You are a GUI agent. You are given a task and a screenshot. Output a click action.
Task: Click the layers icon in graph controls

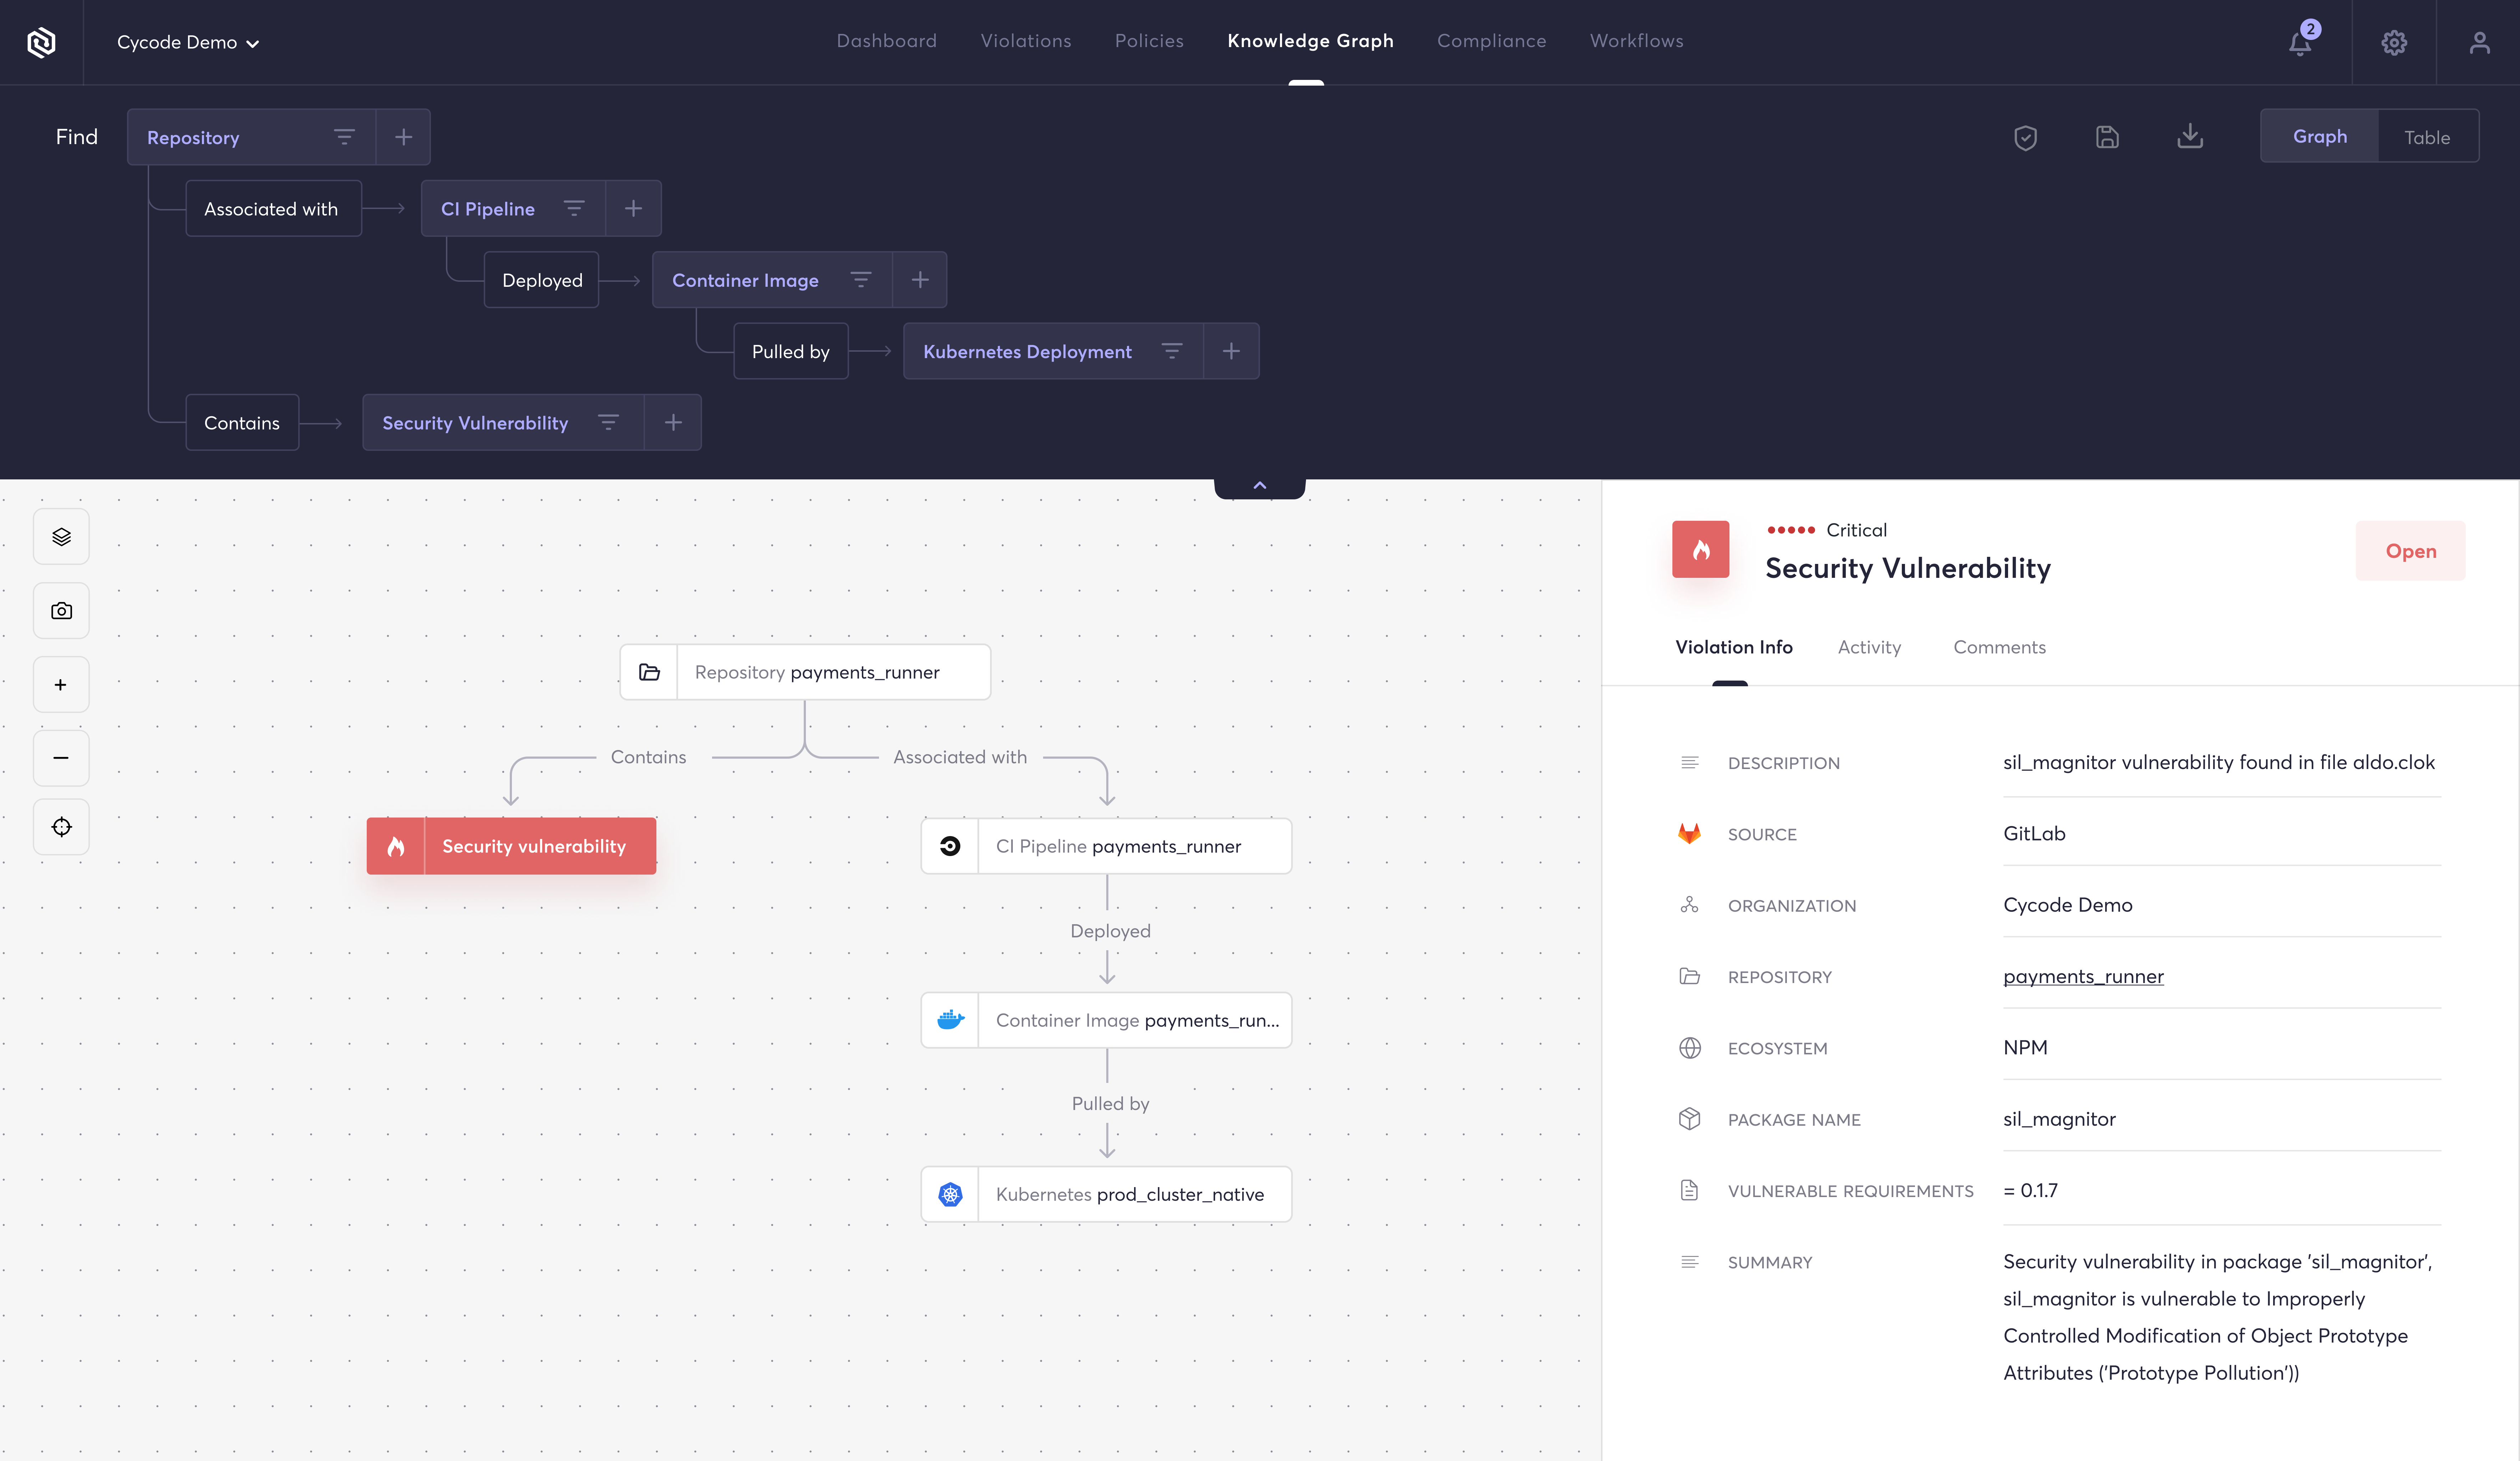tap(61, 537)
